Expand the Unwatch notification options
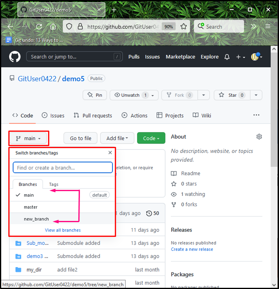The image size is (279, 289). [153, 95]
